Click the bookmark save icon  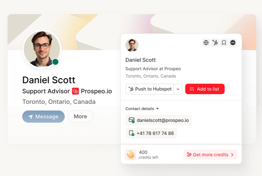coord(224,43)
